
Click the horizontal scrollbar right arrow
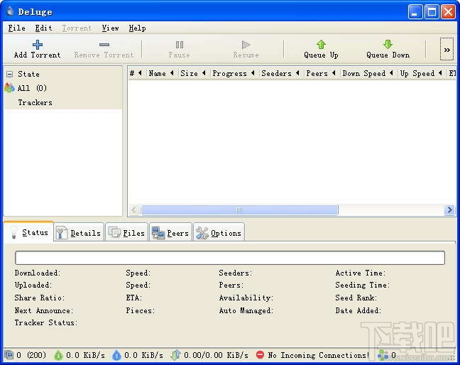[x=449, y=209]
